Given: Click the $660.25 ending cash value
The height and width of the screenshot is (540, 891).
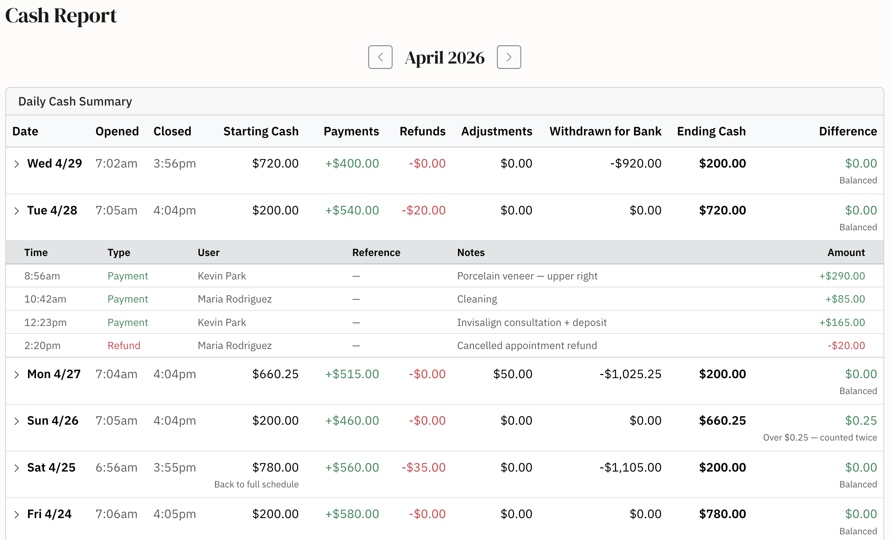Looking at the screenshot, I should pyautogui.click(x=722, y=421).
